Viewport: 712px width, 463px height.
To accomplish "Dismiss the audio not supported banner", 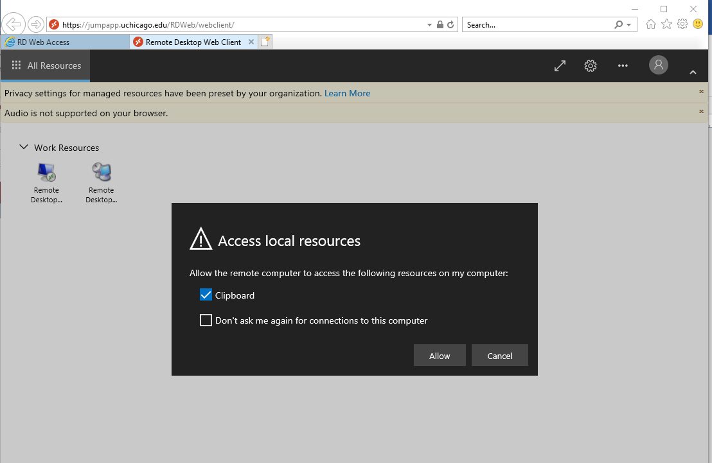I will [x=701, y=112].
